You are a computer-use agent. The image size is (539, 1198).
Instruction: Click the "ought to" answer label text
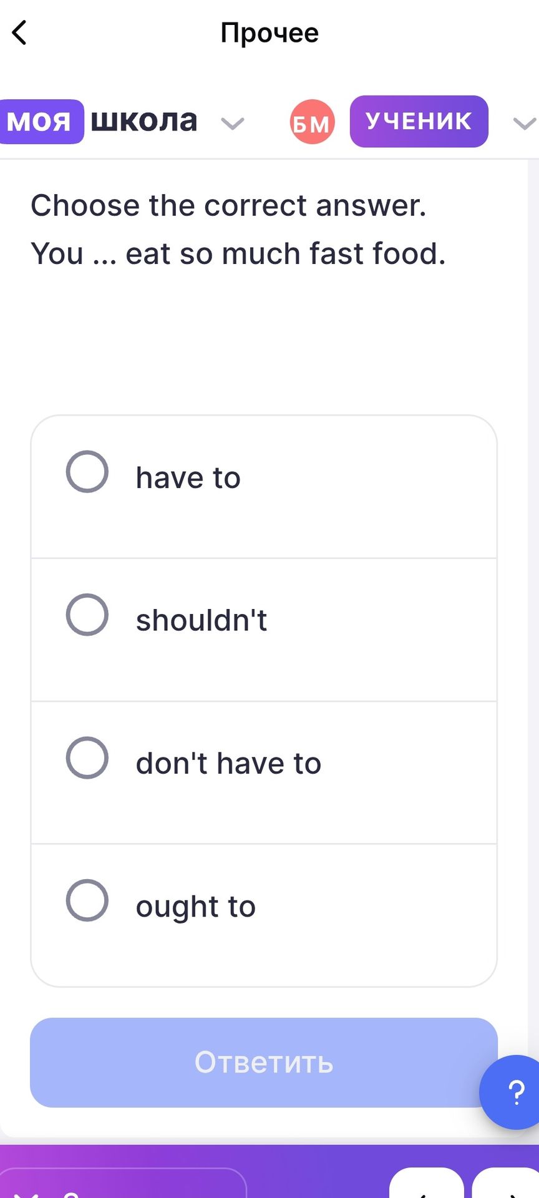pos(196,907)
